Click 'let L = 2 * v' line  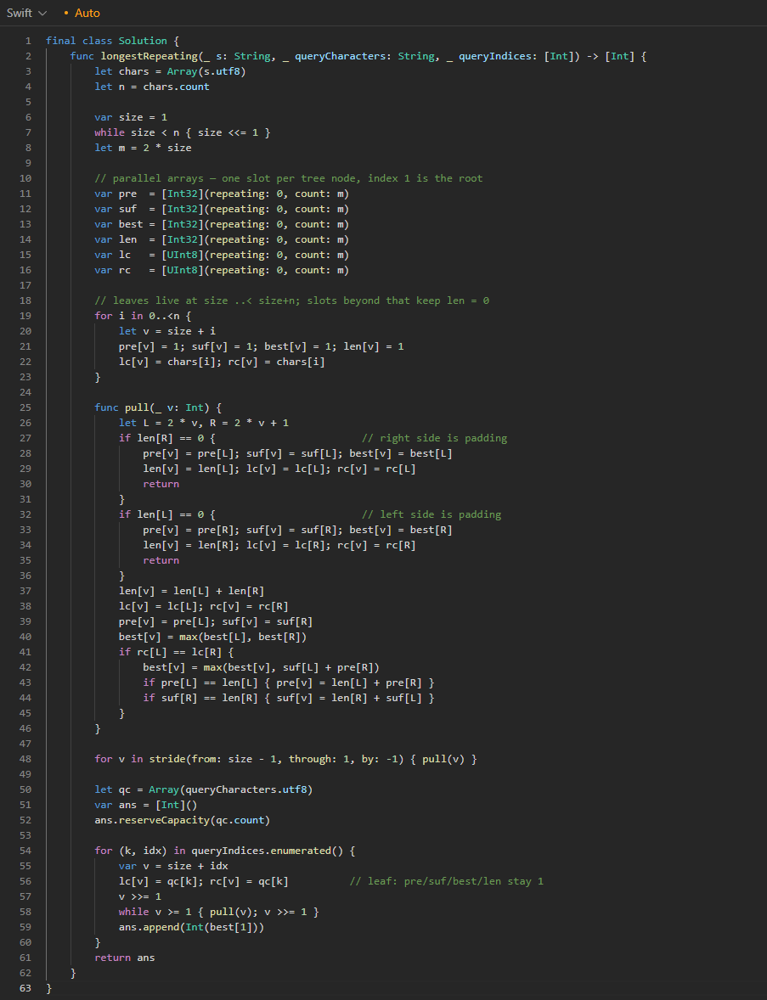click(204, 423)
